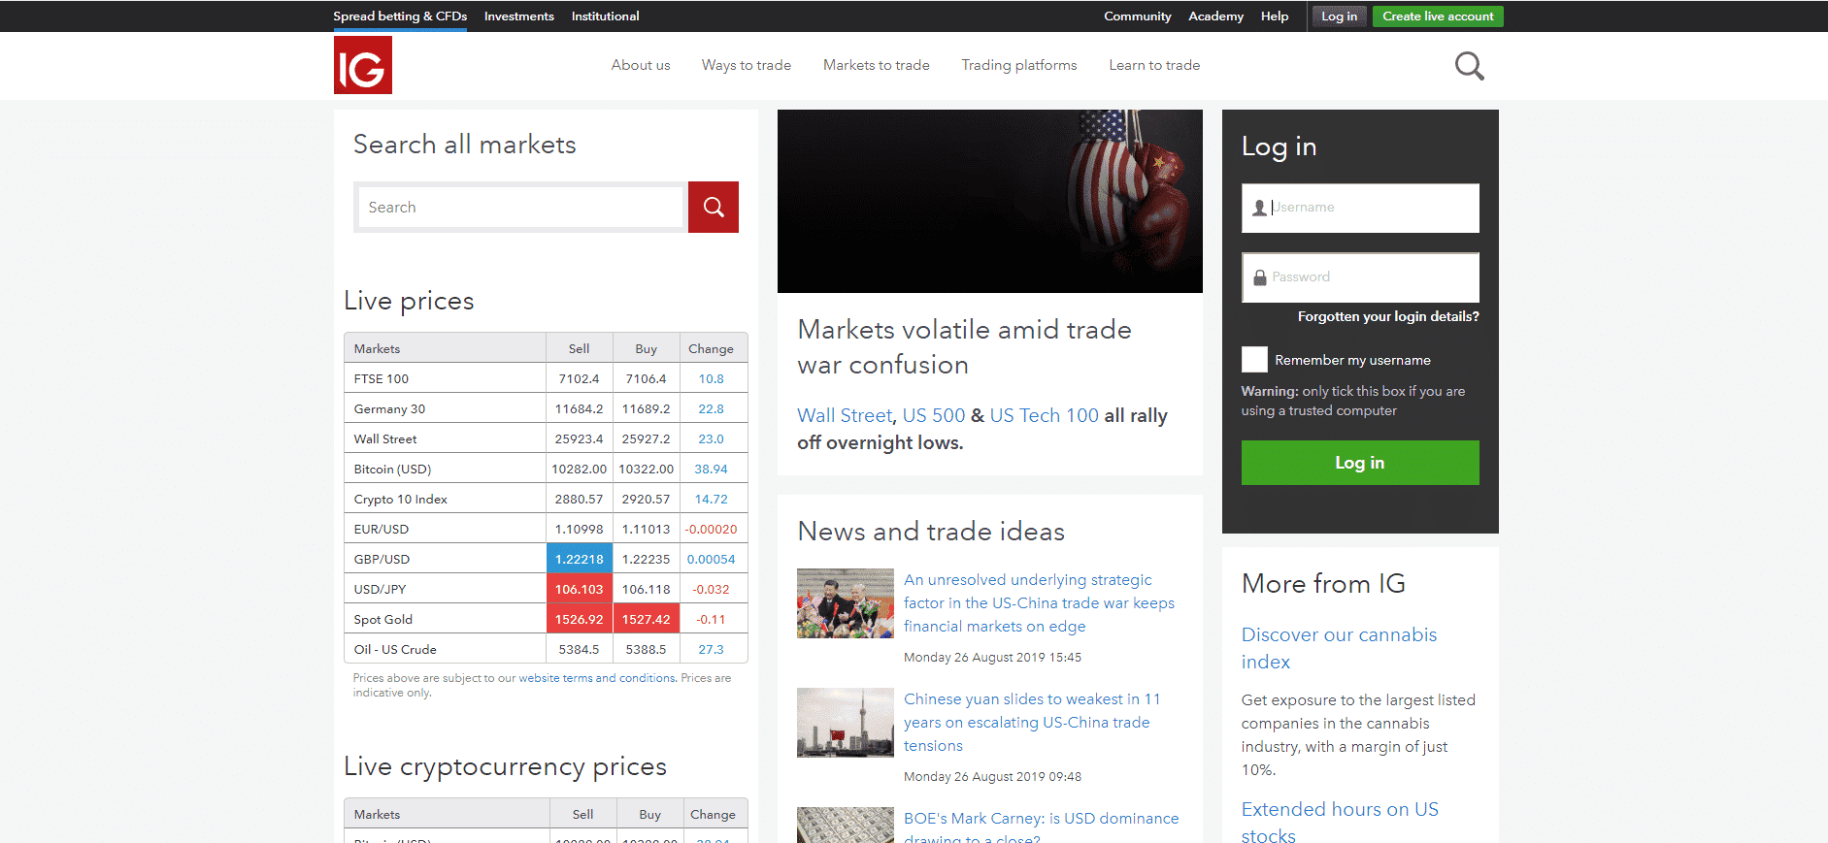Click Create live account button
This screenshot has height=843, width=1828.
(1437, 16)
